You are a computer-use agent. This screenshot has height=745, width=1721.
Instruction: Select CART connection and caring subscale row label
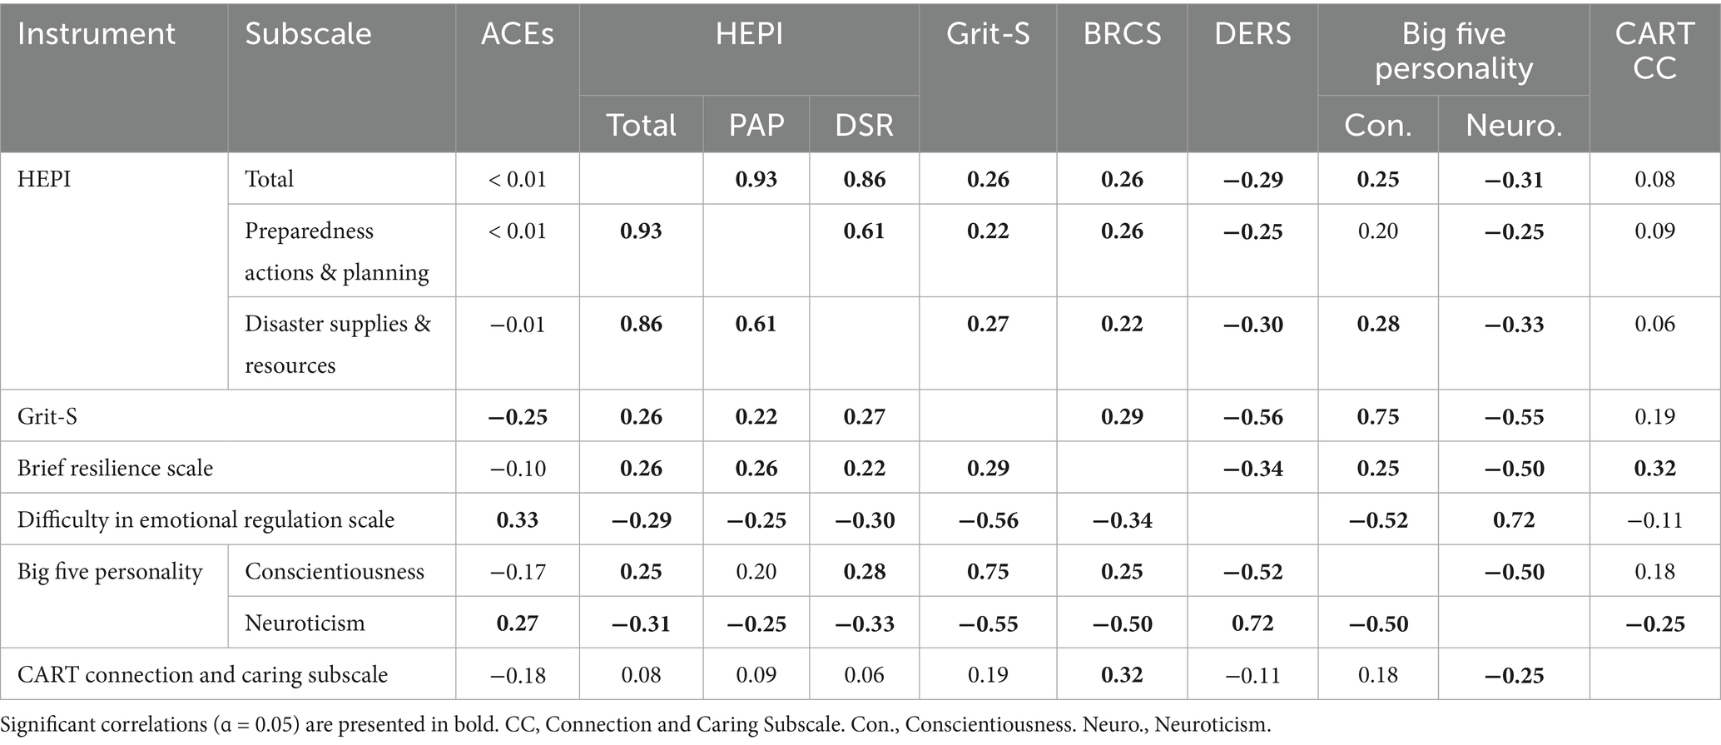pyautogui.click(x=202, y=674)
